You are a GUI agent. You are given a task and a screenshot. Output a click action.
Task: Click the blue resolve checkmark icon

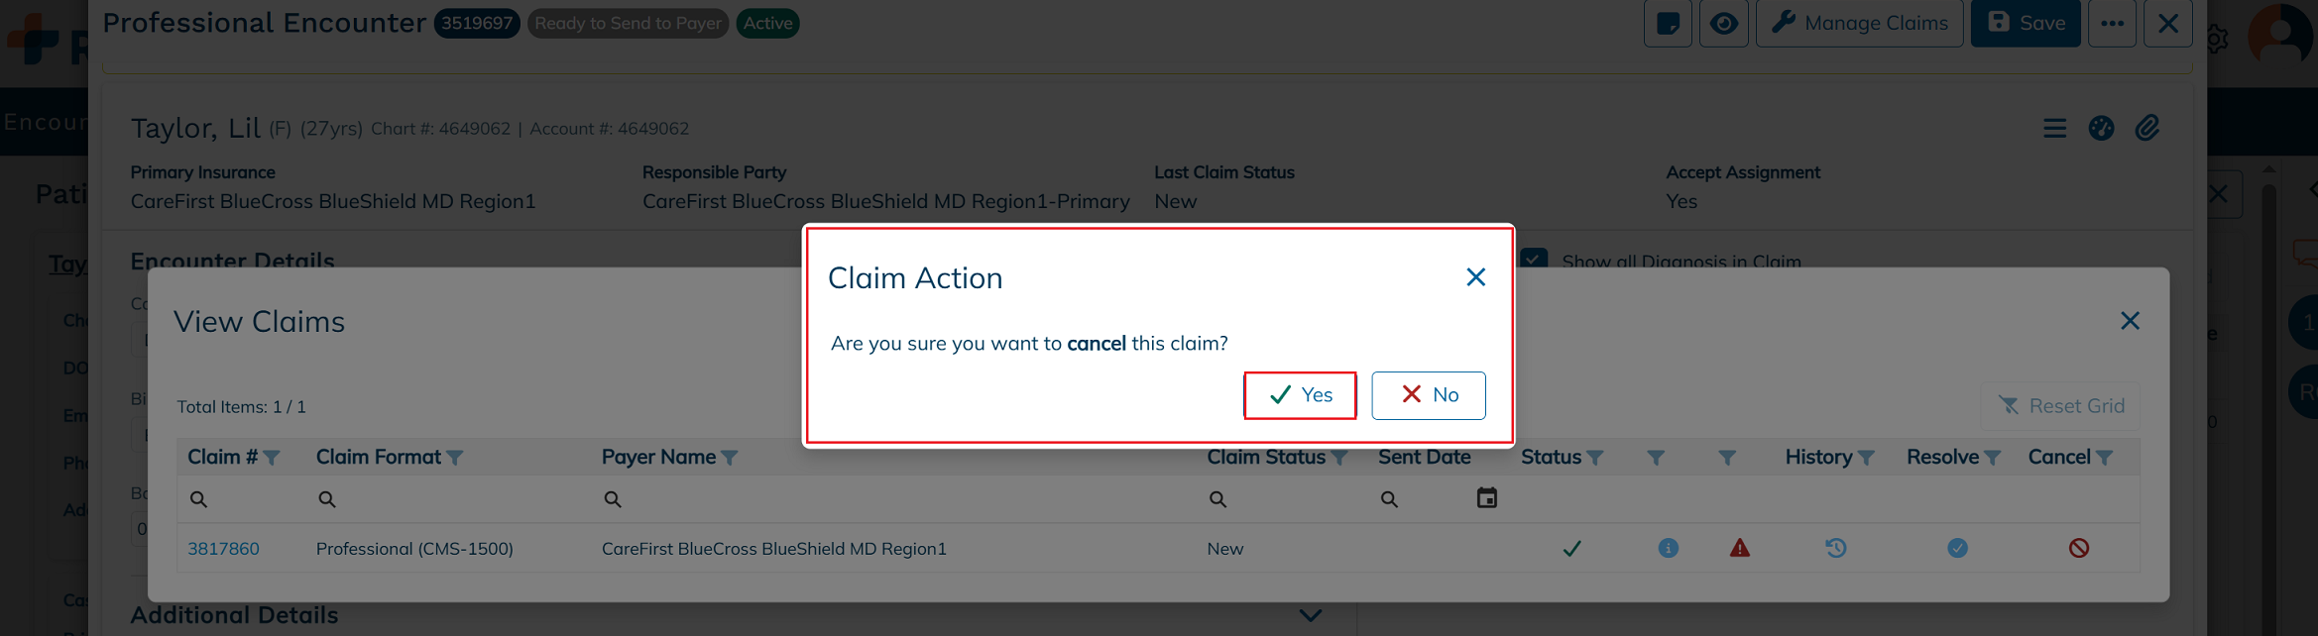coord(1957,548)
